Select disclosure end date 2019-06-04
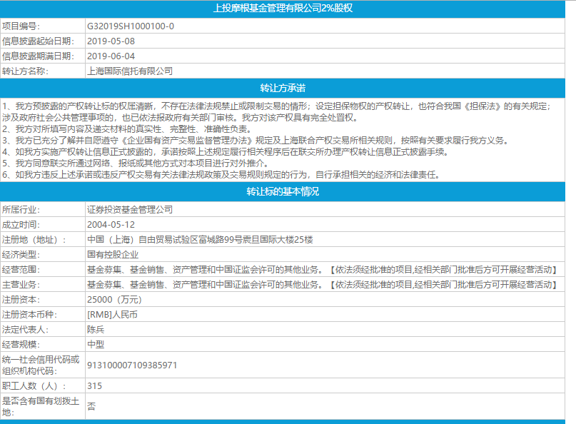The width and height of the screenshot is (576, 424). (111, 56)
